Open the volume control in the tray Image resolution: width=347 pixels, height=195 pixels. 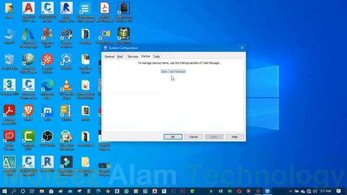point(314,191)
